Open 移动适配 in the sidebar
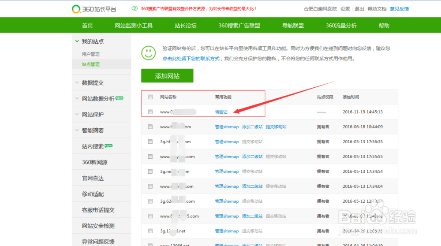 pyautogui.click(x=93, y=194)
